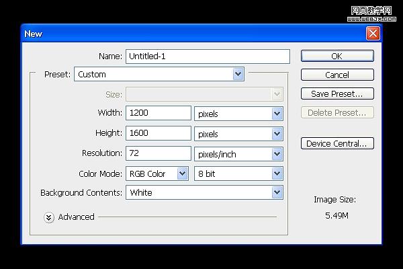Click the Resolution field showing 72

pos(159,153)
